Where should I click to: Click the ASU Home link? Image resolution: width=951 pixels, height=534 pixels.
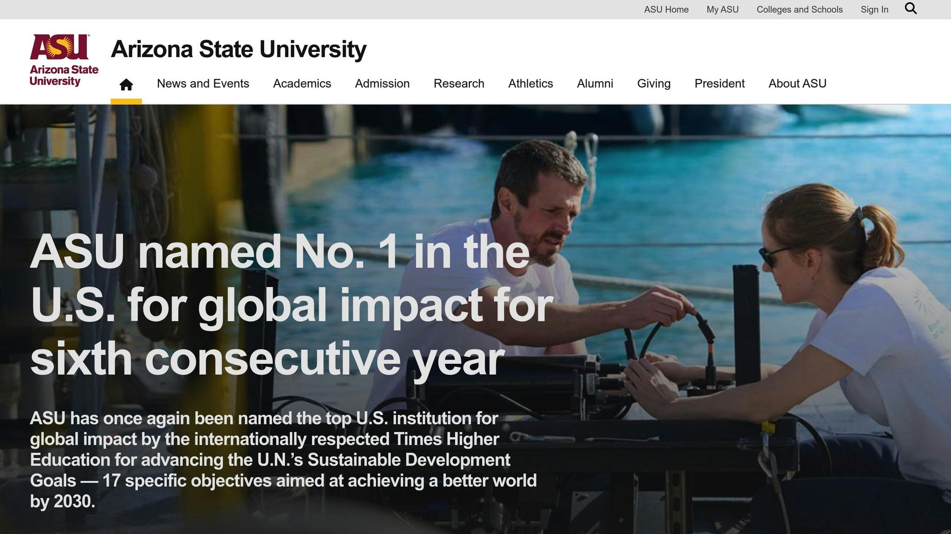666,9
